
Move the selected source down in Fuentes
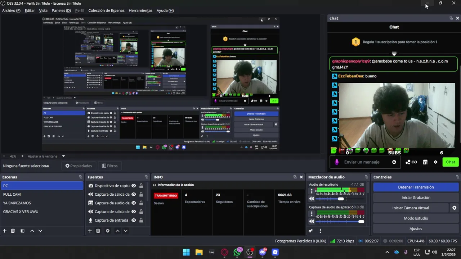tap(126, 231)
